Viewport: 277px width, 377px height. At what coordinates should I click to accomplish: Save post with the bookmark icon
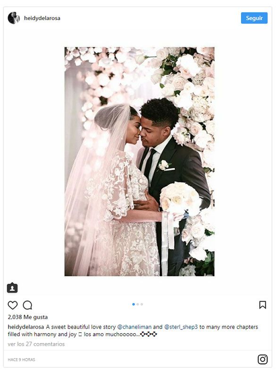(x=262, y=305)
